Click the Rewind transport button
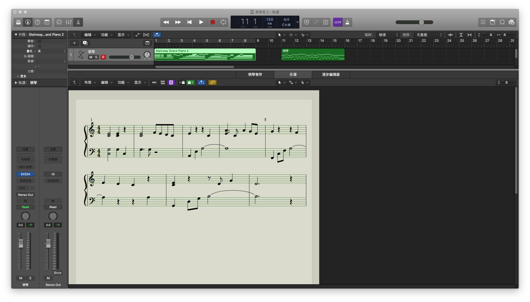This screenshot has width=530, height=302. [x=166, y=22]
